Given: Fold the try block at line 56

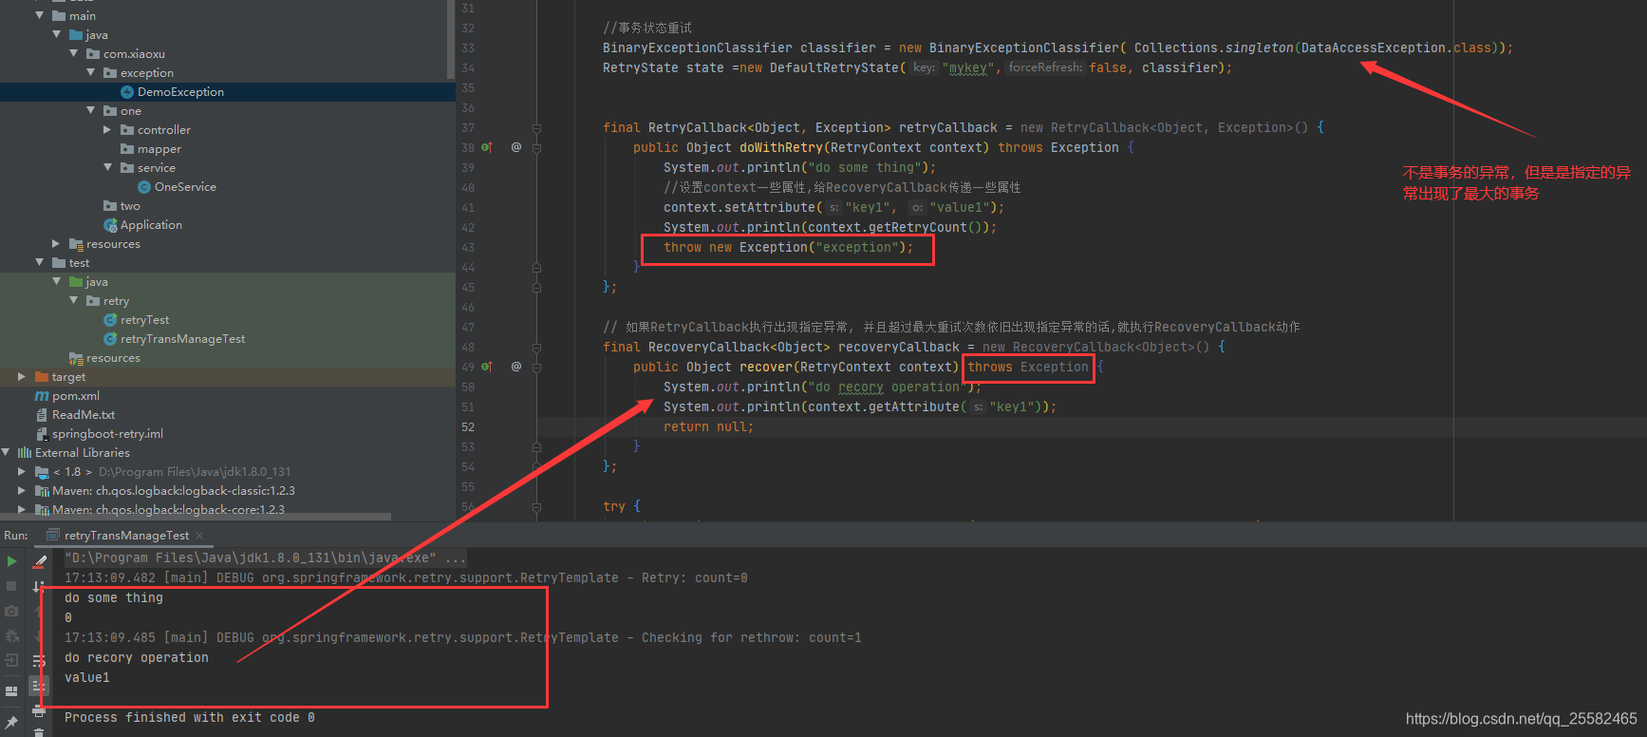Looking at the screenshot, I should 536,506.
